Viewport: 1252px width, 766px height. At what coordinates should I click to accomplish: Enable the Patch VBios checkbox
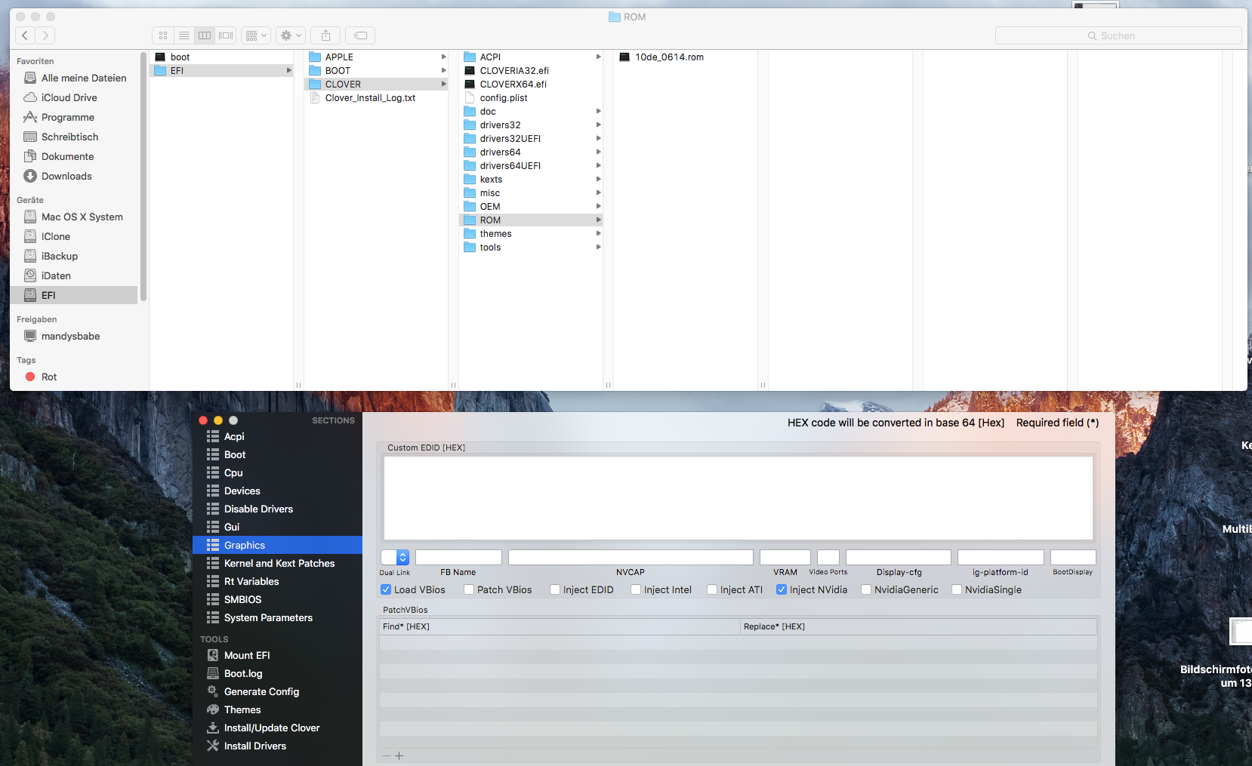tap(469, 589)
